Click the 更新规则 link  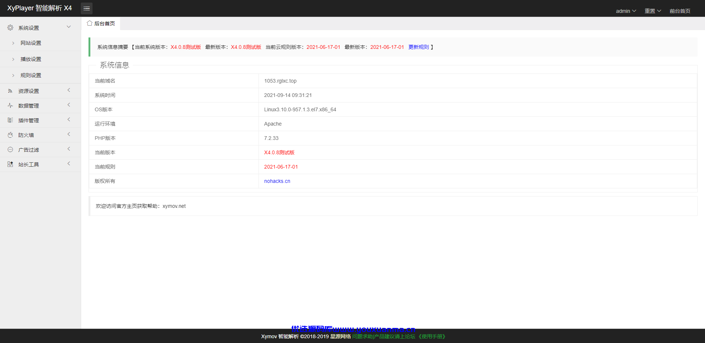(x=419, y=47)
